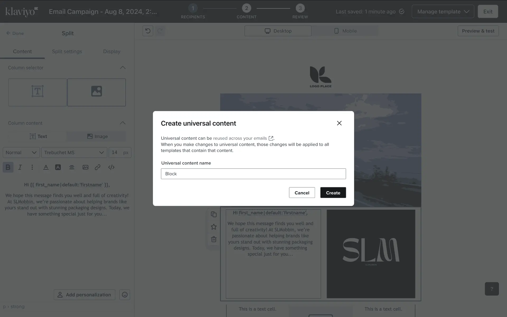Image resolution: width=507 pixels, height=317 pixels.
Task: Open the Trebuchet MS font dropdown
Action: pyautogui.click(x=74, y=152)
